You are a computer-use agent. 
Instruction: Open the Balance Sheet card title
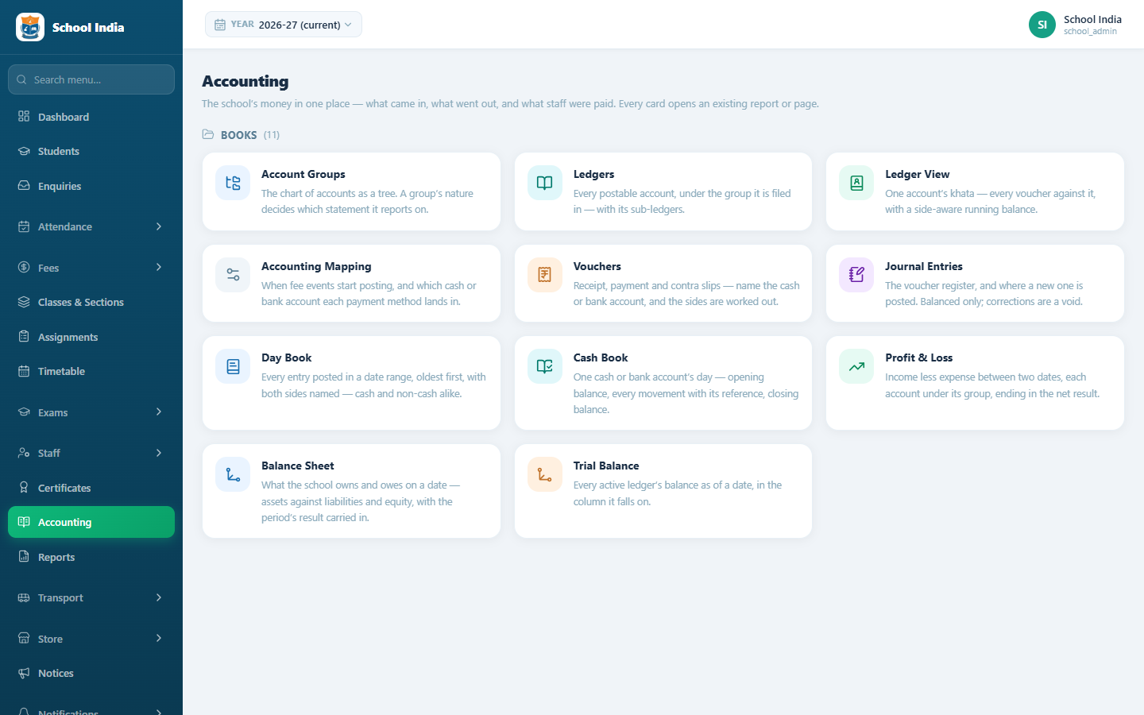tap(298, 466)
